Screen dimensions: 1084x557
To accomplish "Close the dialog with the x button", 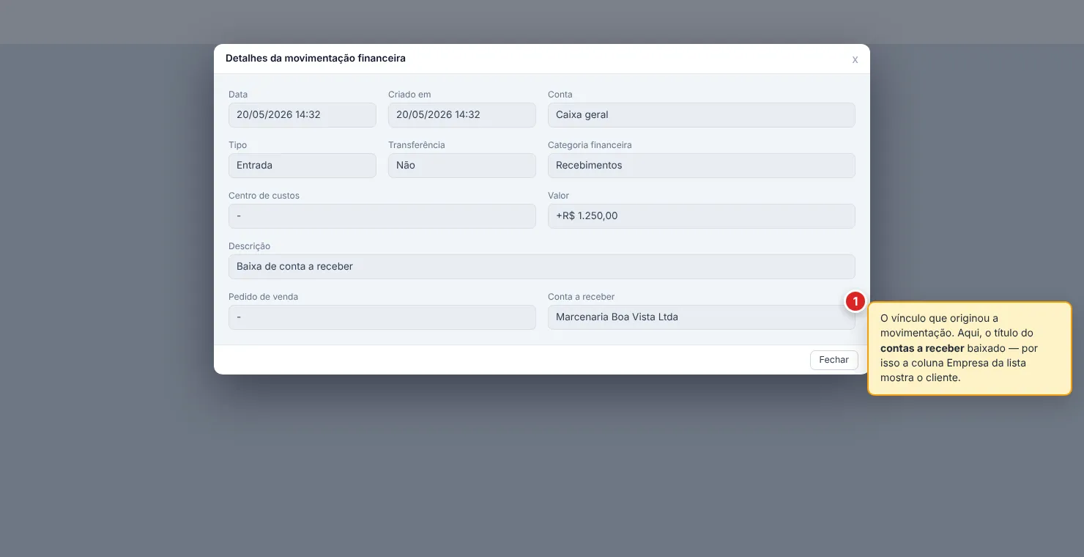I will click(x=855, y=59).
